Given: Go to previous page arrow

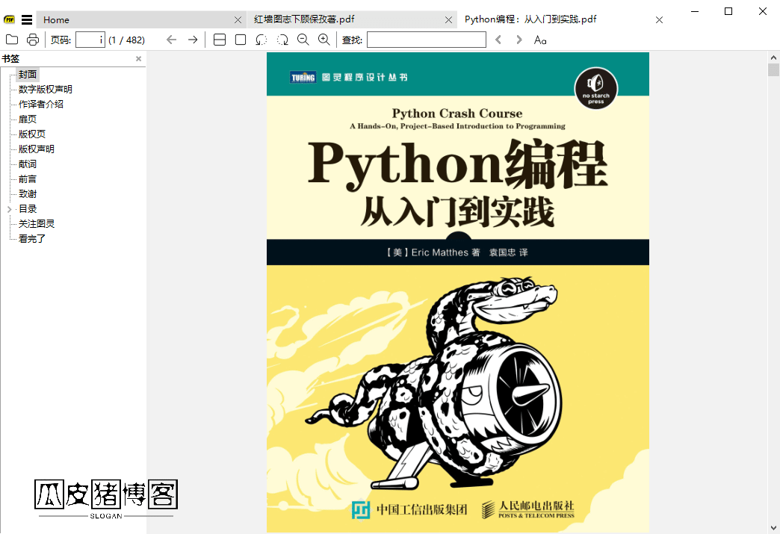Looking at the screenshot, I should (172, 40).
